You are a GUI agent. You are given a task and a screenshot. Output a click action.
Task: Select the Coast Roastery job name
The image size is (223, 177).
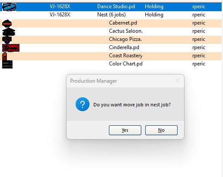(x=126, y=56)
